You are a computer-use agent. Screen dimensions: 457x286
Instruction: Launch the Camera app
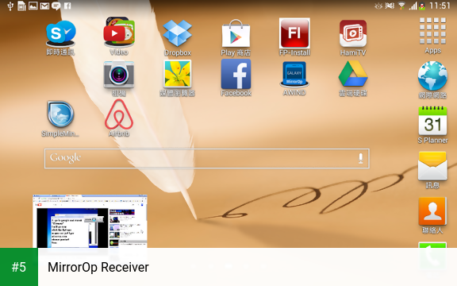(x=119, y=75)
